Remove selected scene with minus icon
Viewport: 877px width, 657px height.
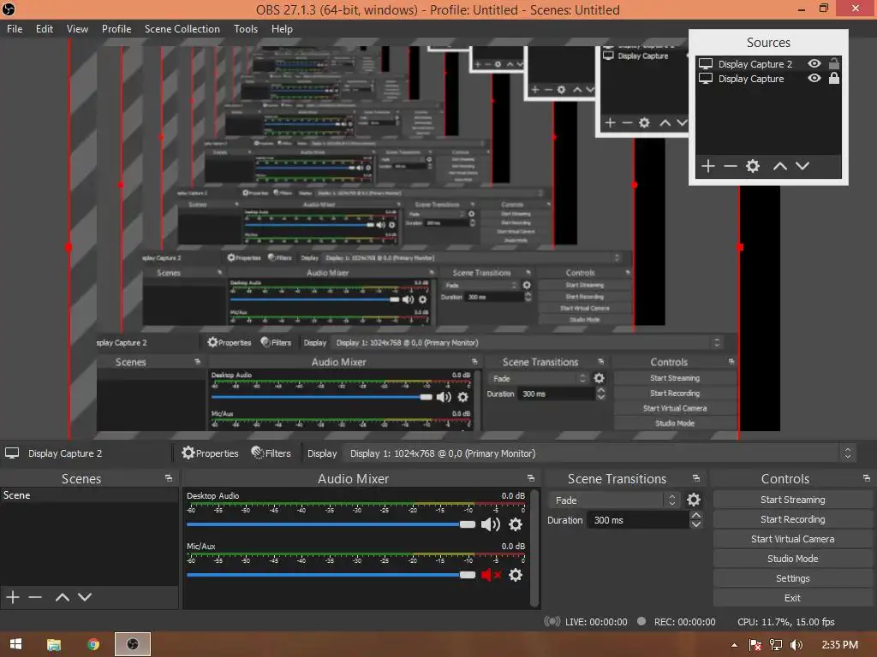click(35, 597)
